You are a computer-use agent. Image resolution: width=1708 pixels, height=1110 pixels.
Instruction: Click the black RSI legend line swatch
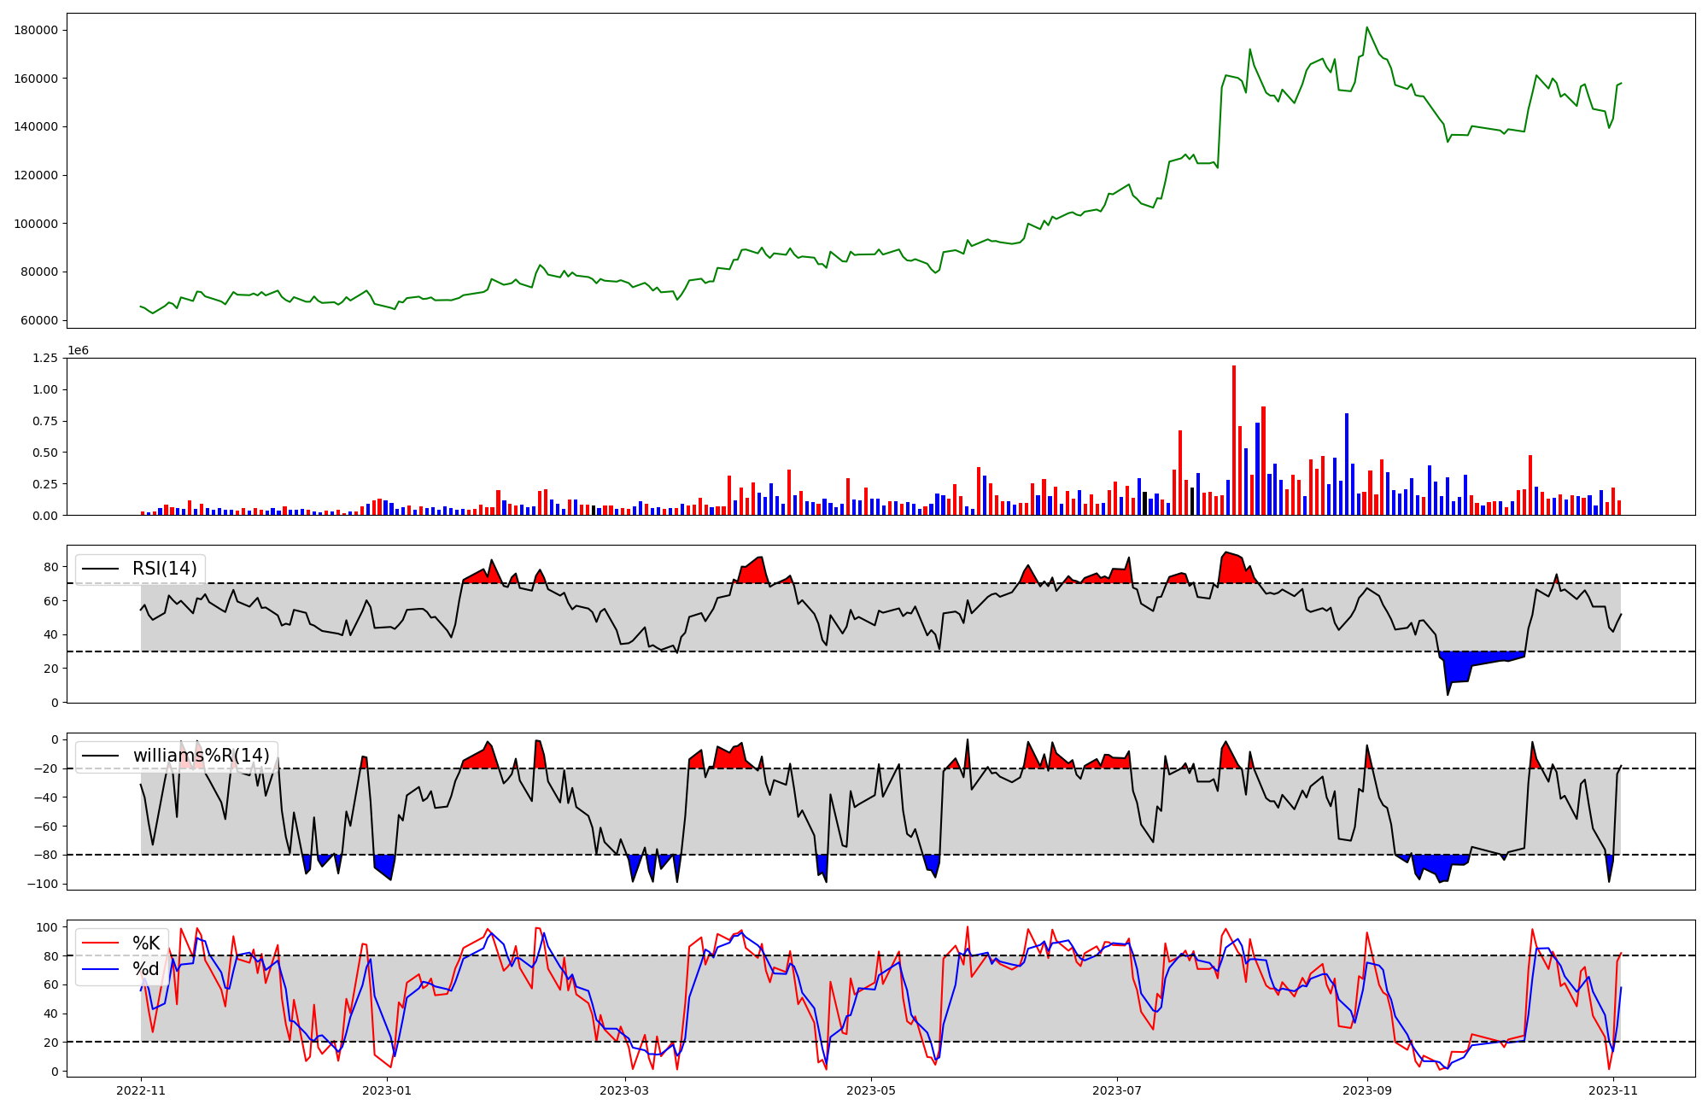click(100, 569)
